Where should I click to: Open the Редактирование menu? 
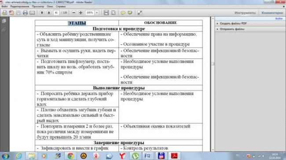click(20, 7)
